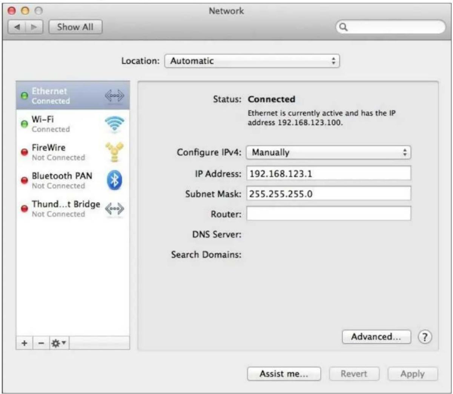This screenshot has width=453, height=394.
Task: Click the Location label
Action: tap(141, 61)
